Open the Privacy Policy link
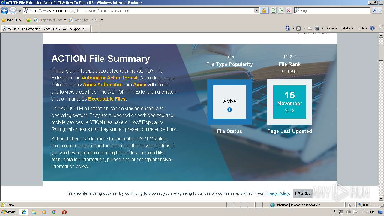Screen dimensions: 384x216 click(277, 193)
